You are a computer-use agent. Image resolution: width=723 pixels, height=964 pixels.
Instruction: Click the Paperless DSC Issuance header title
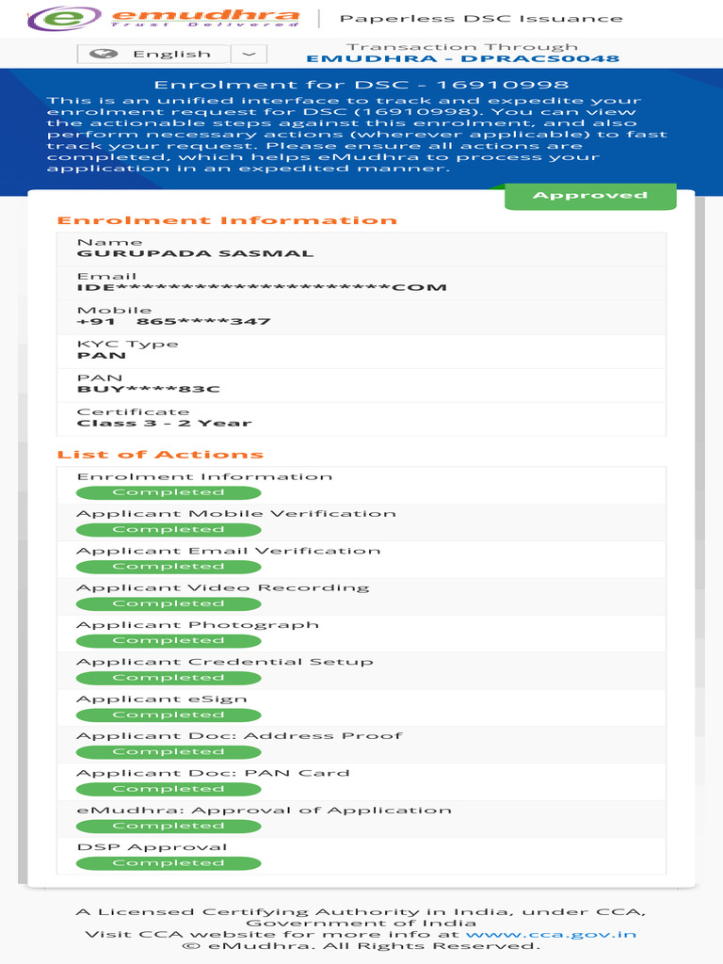pos(481,19)
